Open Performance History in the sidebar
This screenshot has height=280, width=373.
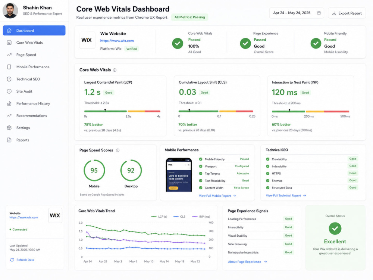coord(34,103)
